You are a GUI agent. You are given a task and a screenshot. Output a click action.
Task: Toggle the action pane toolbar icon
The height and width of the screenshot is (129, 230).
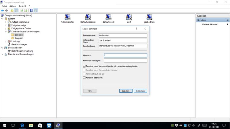click(x=36, y=11)
